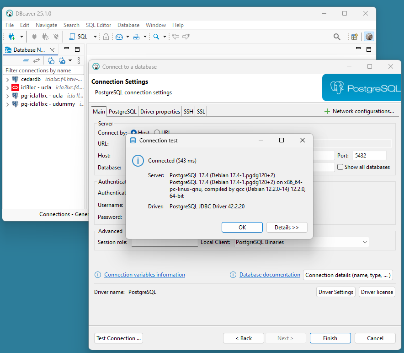Viewport: 404px width, 353px height.
Task: Switch to the Driver properties tab
Action: click(x=160, y=111)
